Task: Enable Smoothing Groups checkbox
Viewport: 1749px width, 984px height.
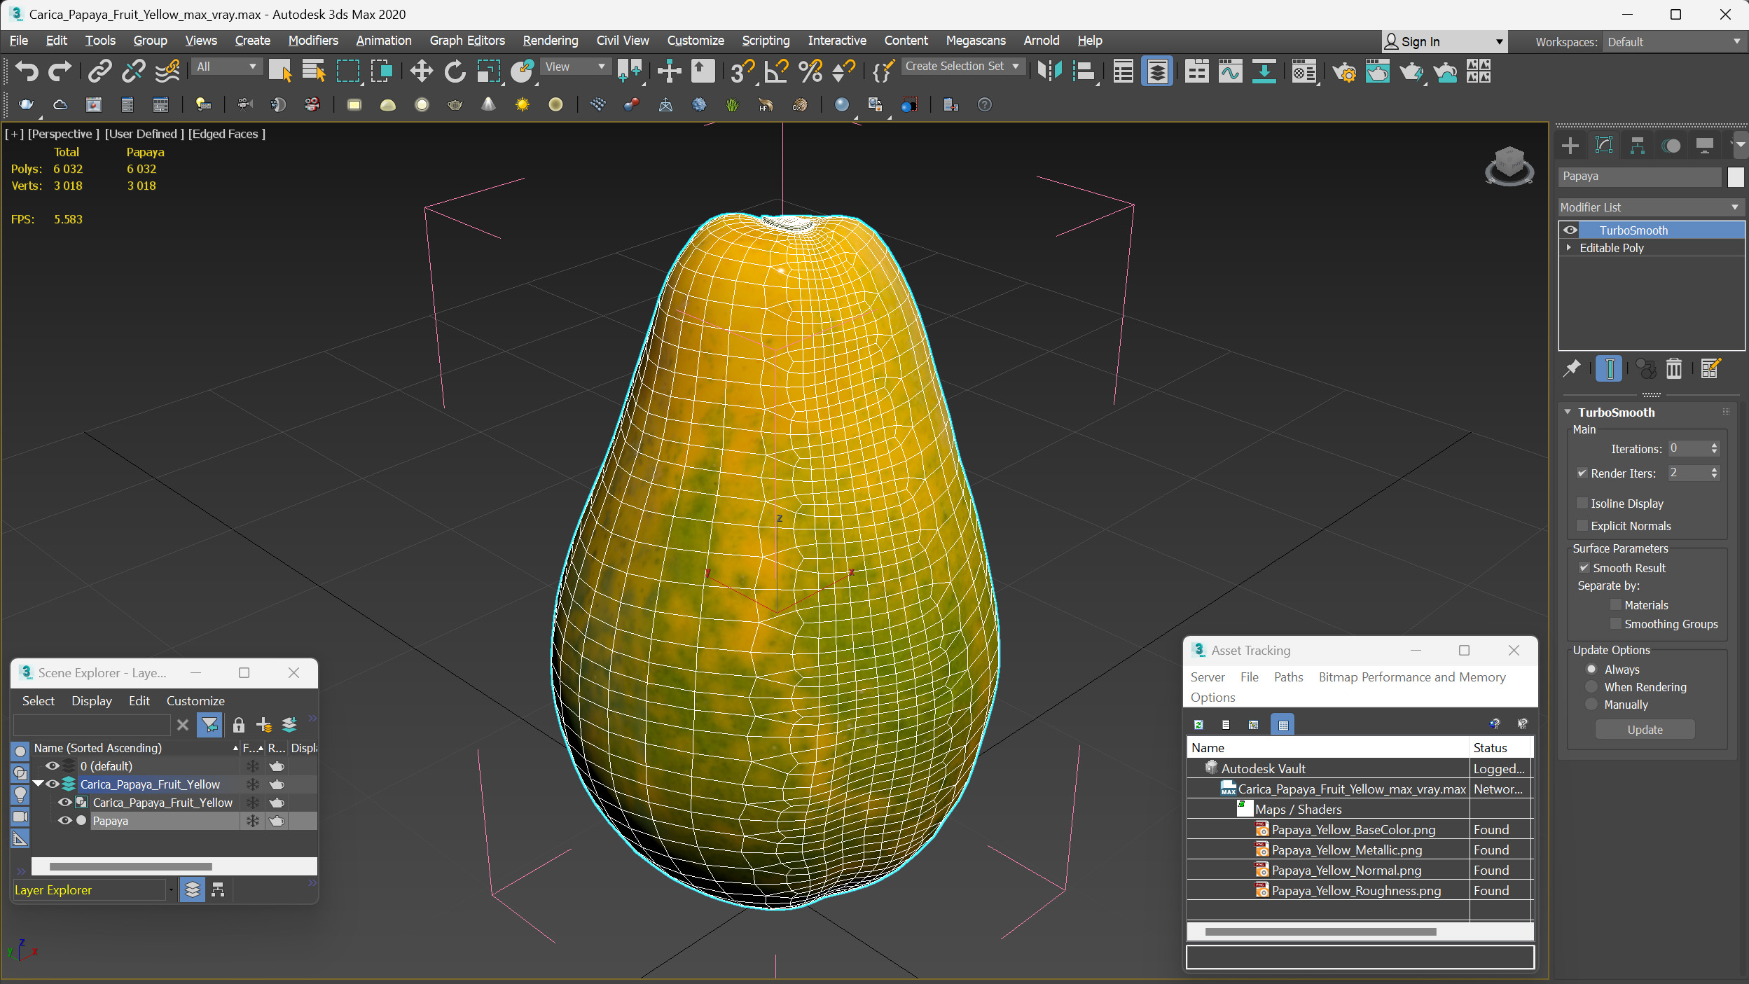Action: click(x=1615, y=624)
